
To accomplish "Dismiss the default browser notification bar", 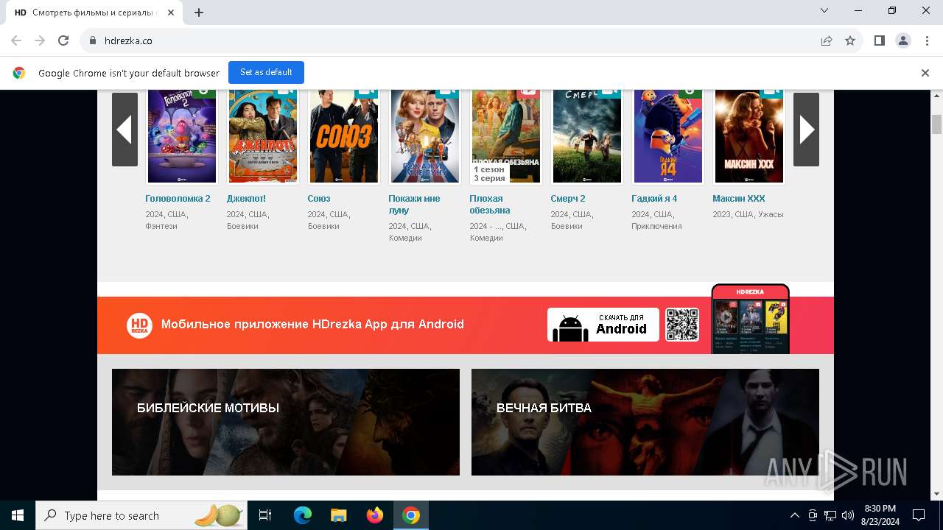I will [x=925, y=72].
